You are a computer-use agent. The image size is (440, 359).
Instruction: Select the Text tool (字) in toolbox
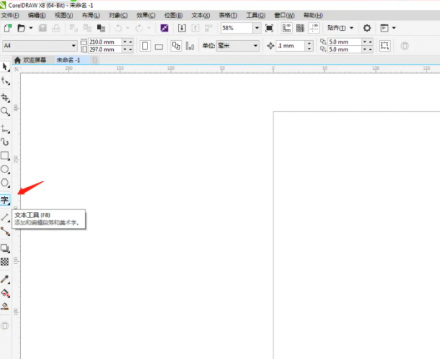pos(5,200)
